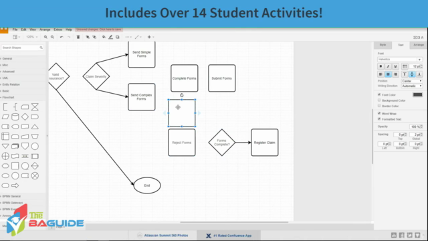Click the horizontal canvas scrollbar

[x=234, y=222]
